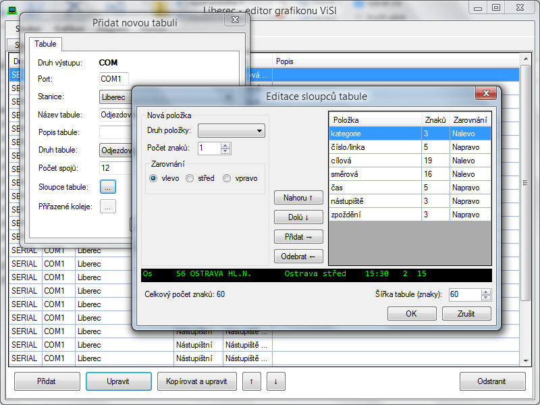Select the vpravo alignment radio button

(227, 178)
